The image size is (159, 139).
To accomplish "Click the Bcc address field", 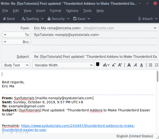I will click(x=95, y=42).
